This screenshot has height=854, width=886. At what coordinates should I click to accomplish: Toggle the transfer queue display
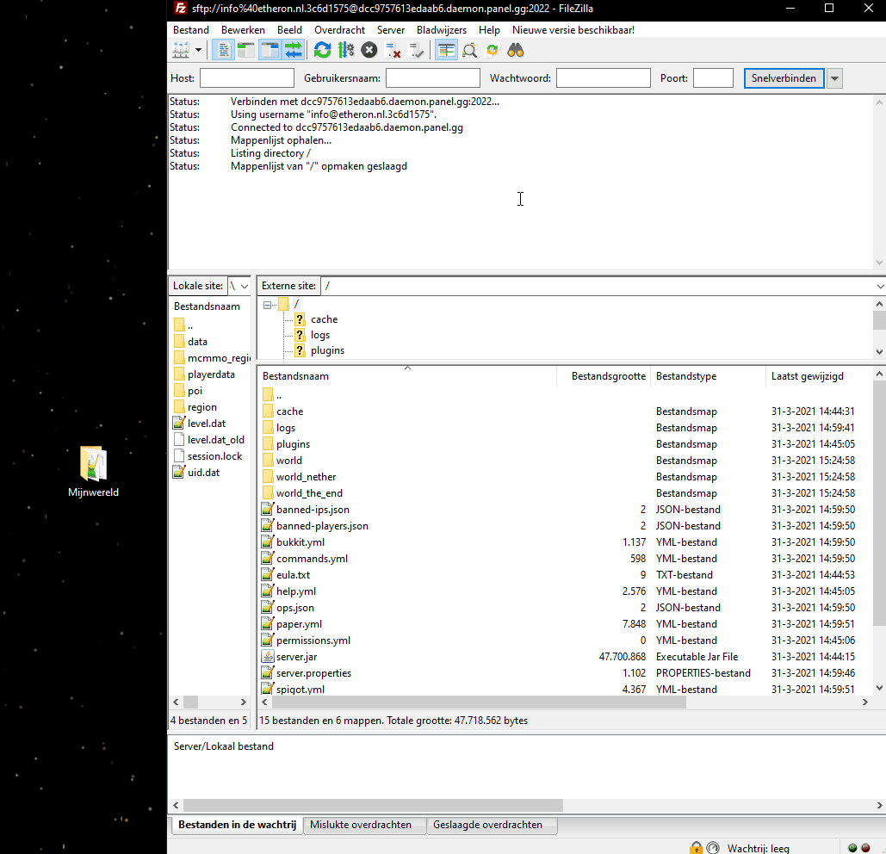(293, 50)
